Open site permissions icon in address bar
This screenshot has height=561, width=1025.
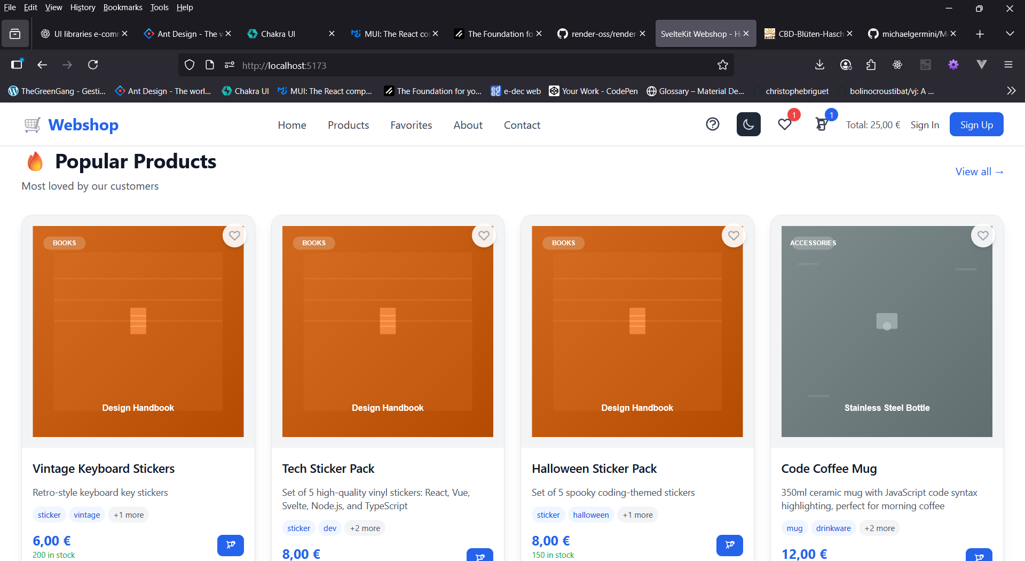pos(230,65)
